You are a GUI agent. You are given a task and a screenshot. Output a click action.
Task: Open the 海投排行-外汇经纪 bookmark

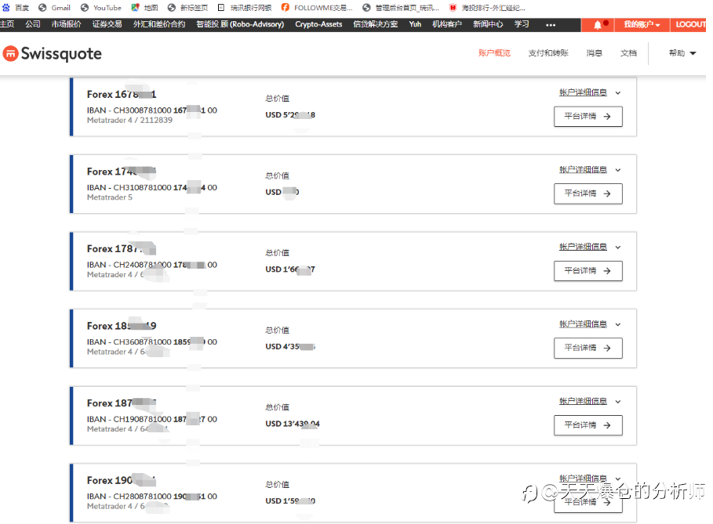(487, 8)
